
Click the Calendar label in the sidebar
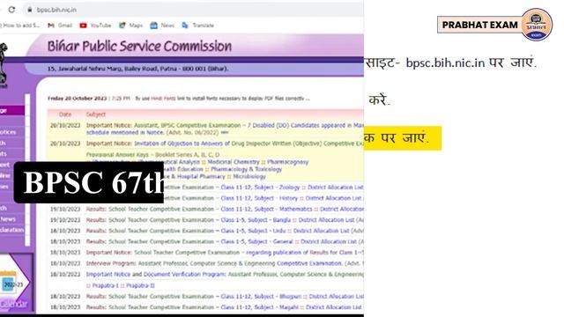coord(14,304)
